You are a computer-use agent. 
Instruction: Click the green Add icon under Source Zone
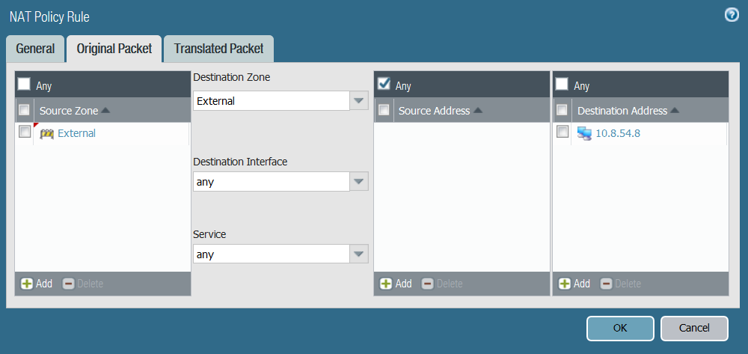27,284
